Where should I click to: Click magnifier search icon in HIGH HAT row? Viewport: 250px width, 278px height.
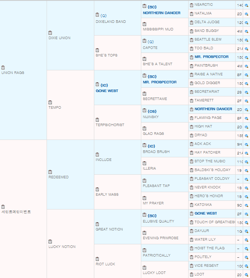(x=246, y=127)
